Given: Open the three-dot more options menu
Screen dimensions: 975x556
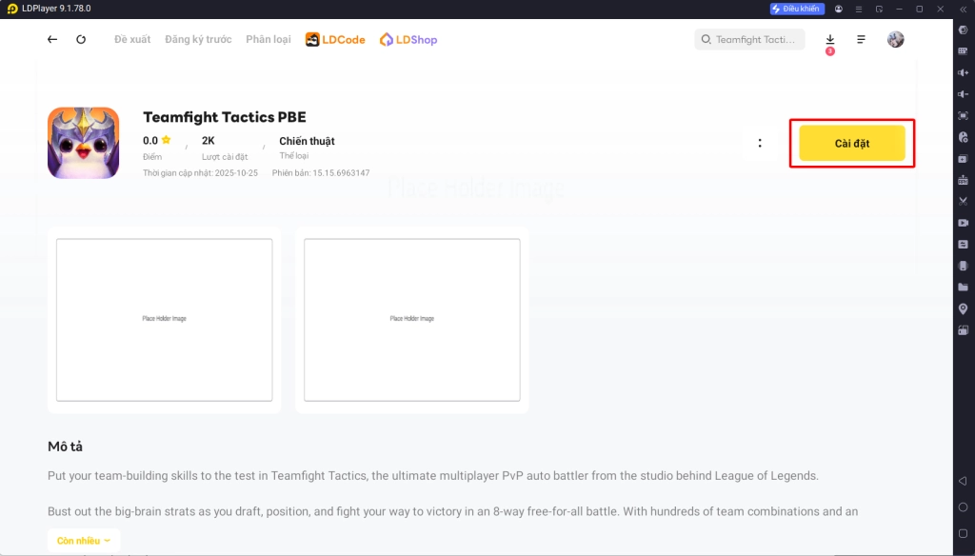Looking at the screenshot, I should [760, 143].
